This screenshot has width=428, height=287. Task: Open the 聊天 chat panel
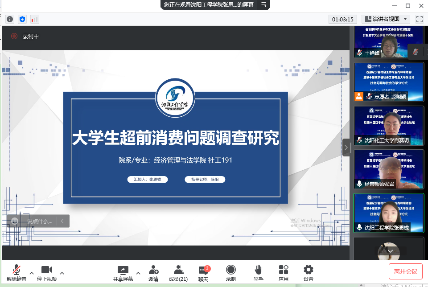click(x=203, y=273)
